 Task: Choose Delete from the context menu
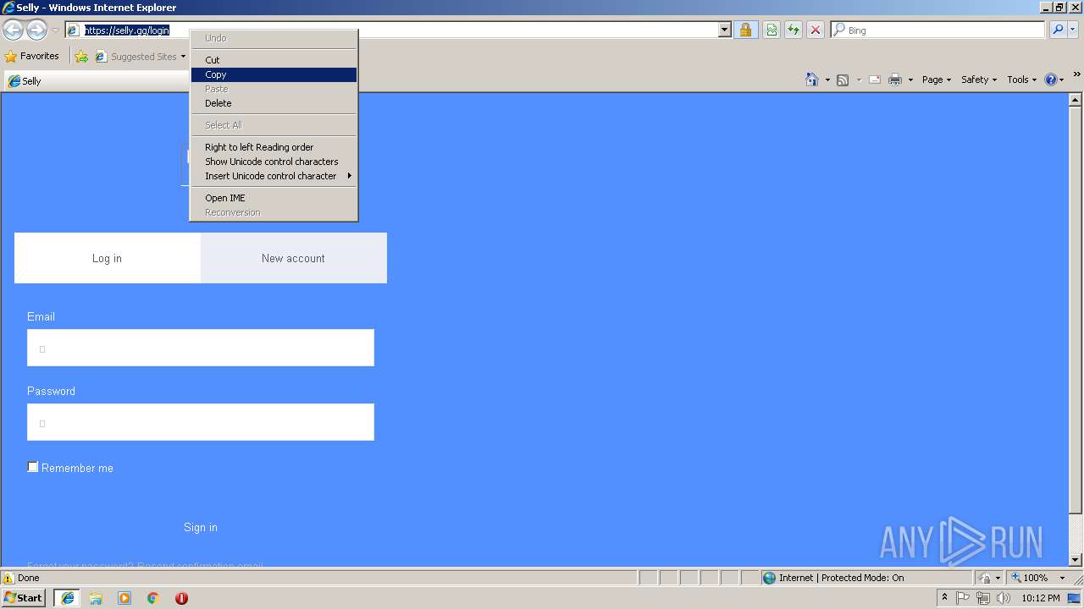[x=274, y=103]
